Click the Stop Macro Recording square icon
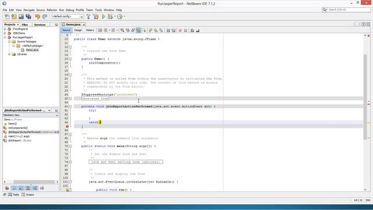373x210 pixels. click(185, 30)
